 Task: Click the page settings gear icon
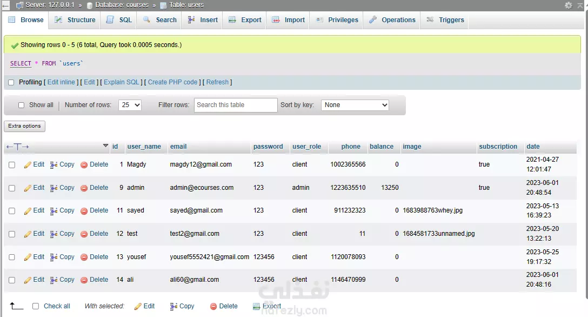(x=569, y=5)
